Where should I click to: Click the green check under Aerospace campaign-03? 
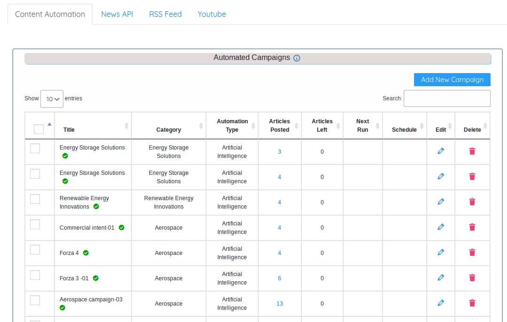(x=62, y=308)
